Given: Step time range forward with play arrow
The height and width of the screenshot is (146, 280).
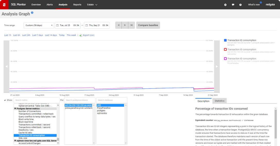Looking at the screenshot, I should click(125, 25).
